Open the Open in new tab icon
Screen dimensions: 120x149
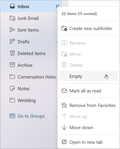click(x=64, y=142)
